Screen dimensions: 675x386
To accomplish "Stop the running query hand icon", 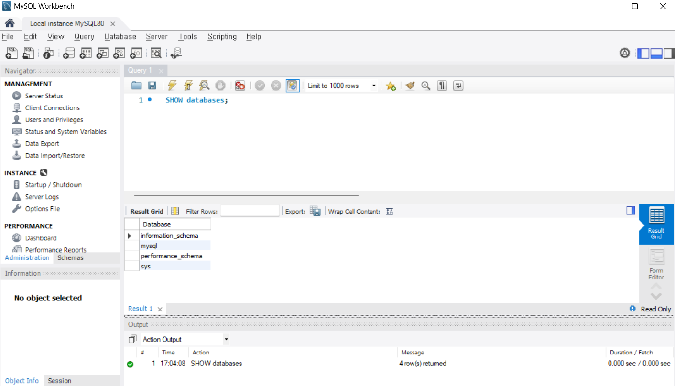I will point(220,86).
